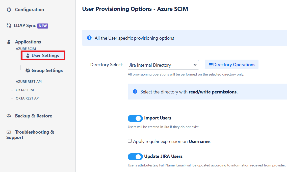Open the Applications menu item

[28, 42]
